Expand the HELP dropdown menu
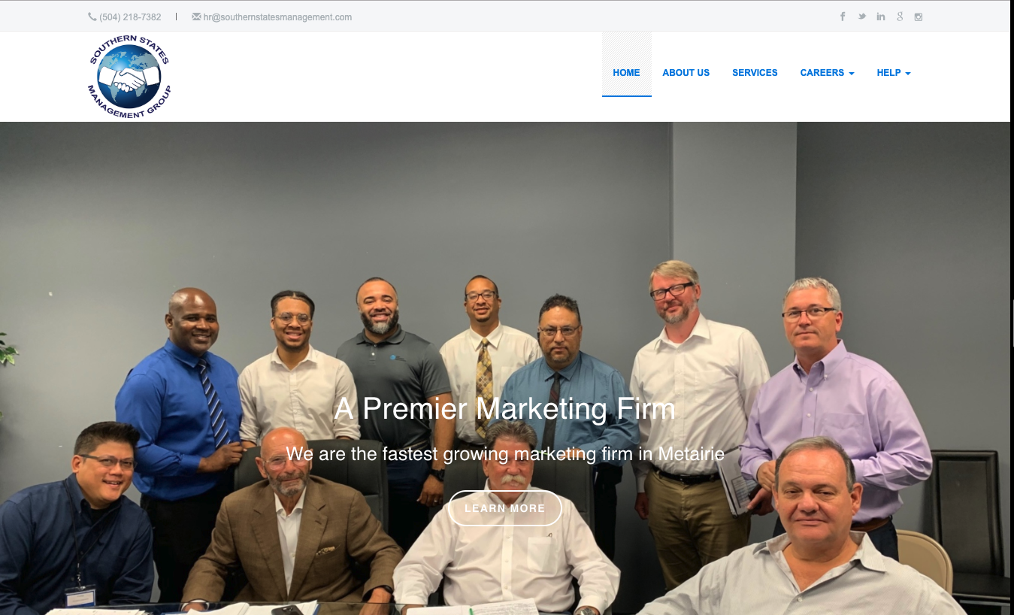 click(x=894, y=73)
